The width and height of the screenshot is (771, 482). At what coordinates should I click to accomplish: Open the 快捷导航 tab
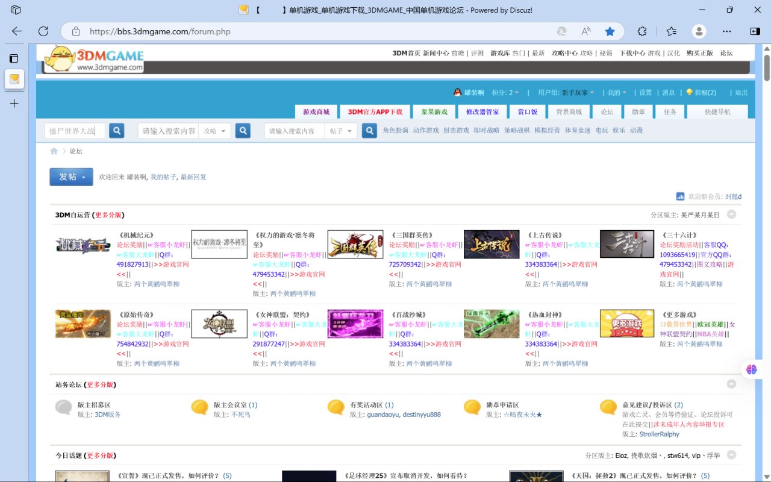click(x=717, y=111)
